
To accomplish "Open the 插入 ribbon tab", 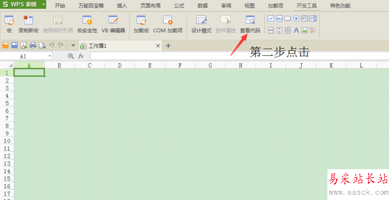I will [x=122, y=6].
